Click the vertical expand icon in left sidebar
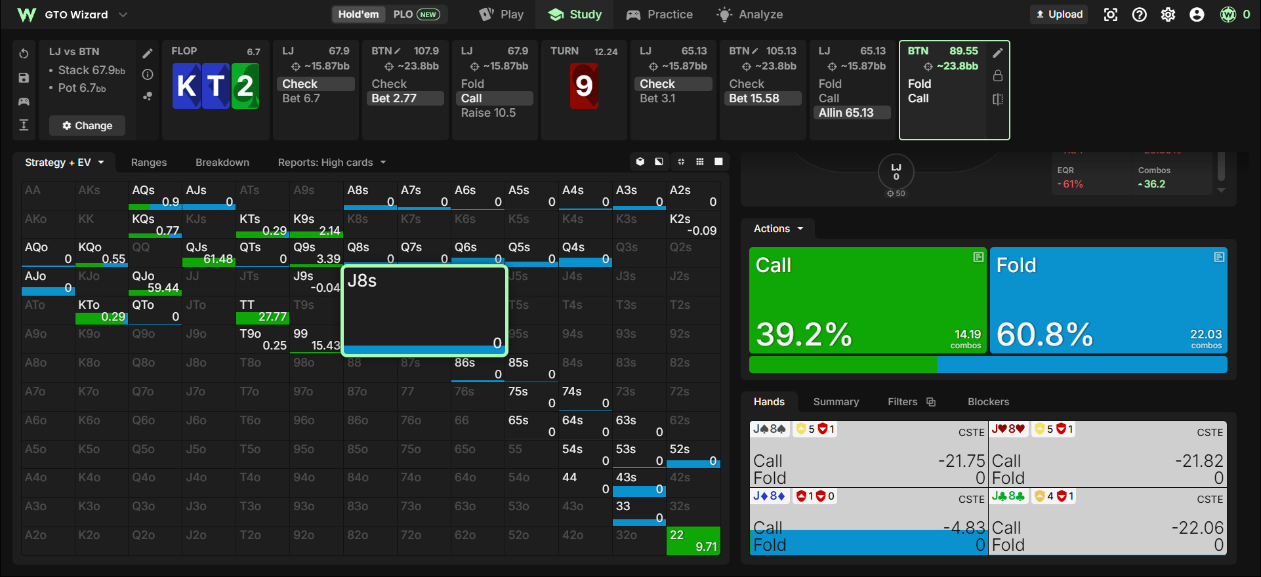The height and width of the screenshot is (577, 1261). [24, 125]
